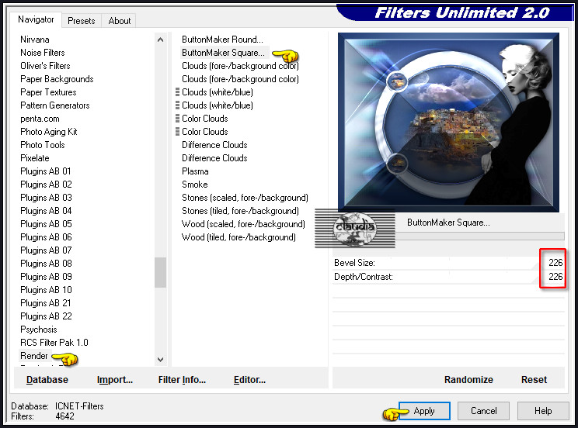Open the Database button

[x=47, y=379]
